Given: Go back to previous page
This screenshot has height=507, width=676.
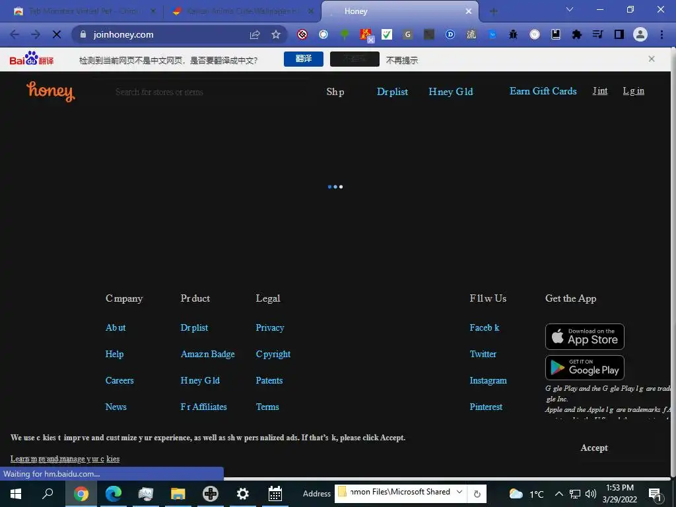Looking at the screenshot, I should click(15, 34).
